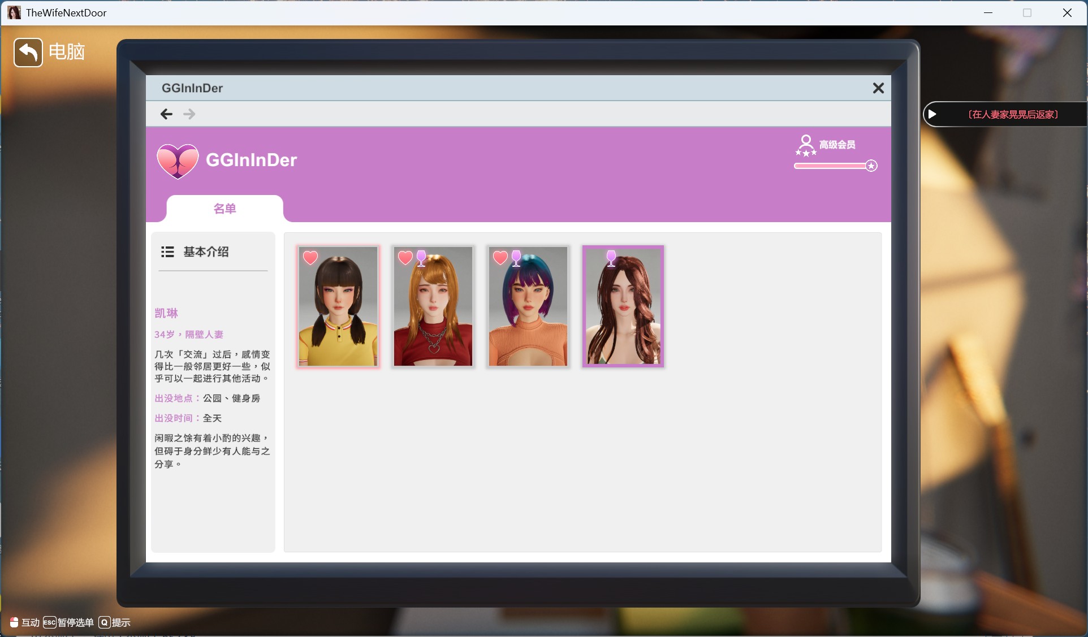Click the list icon beside 基本介绍
This screenshot has width=1088, height=637.
click(167, 252)
